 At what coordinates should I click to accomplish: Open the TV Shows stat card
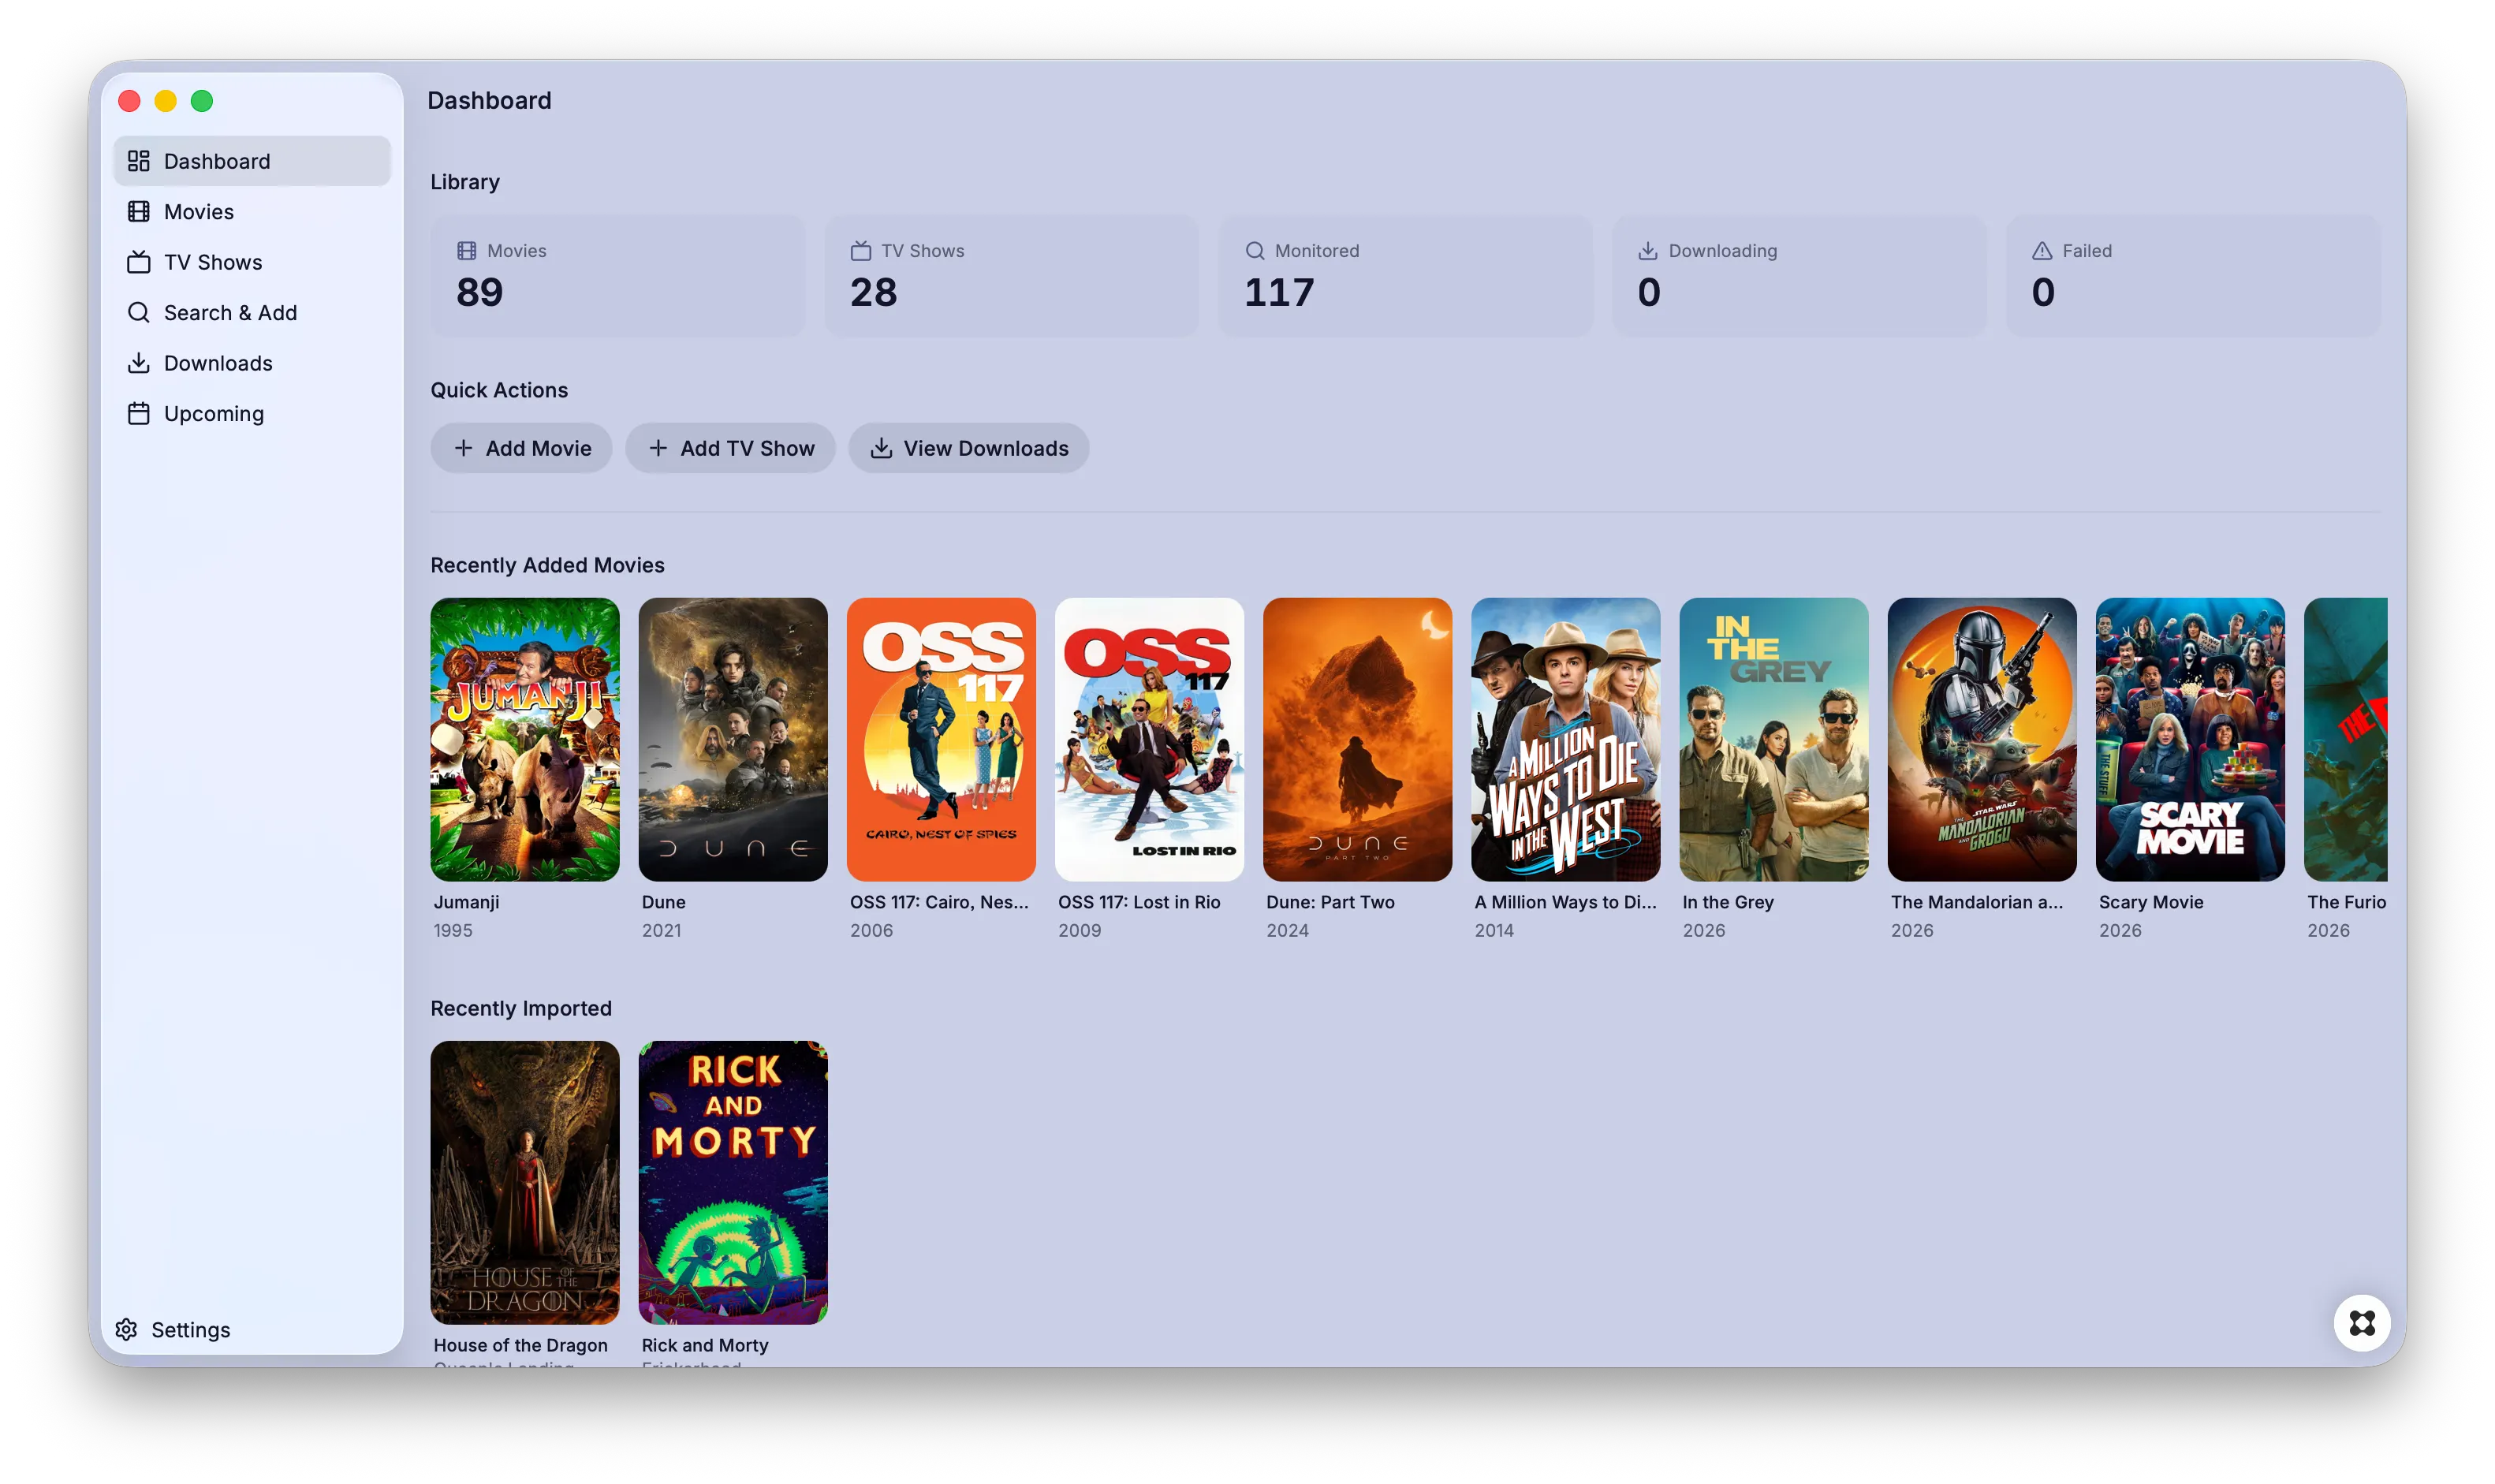(x=1011, y=276)
